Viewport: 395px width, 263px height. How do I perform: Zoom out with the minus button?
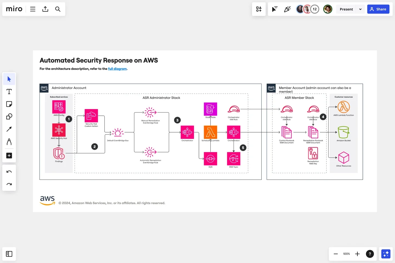pyautogui.click(x=335, y=254)
